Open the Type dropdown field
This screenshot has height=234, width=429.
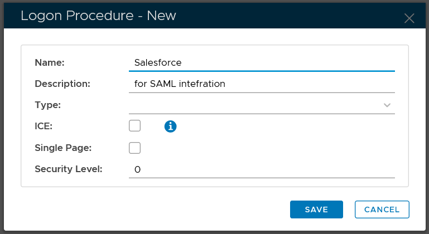(257, 105)
